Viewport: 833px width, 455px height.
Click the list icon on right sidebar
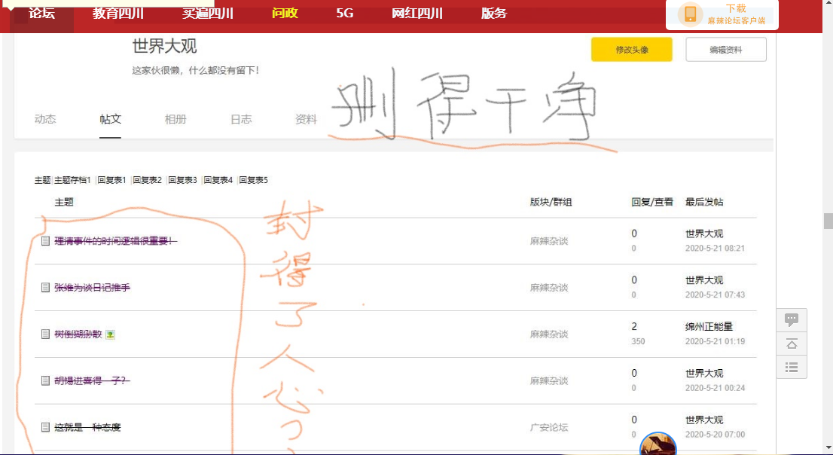click(x=792, y=367)
